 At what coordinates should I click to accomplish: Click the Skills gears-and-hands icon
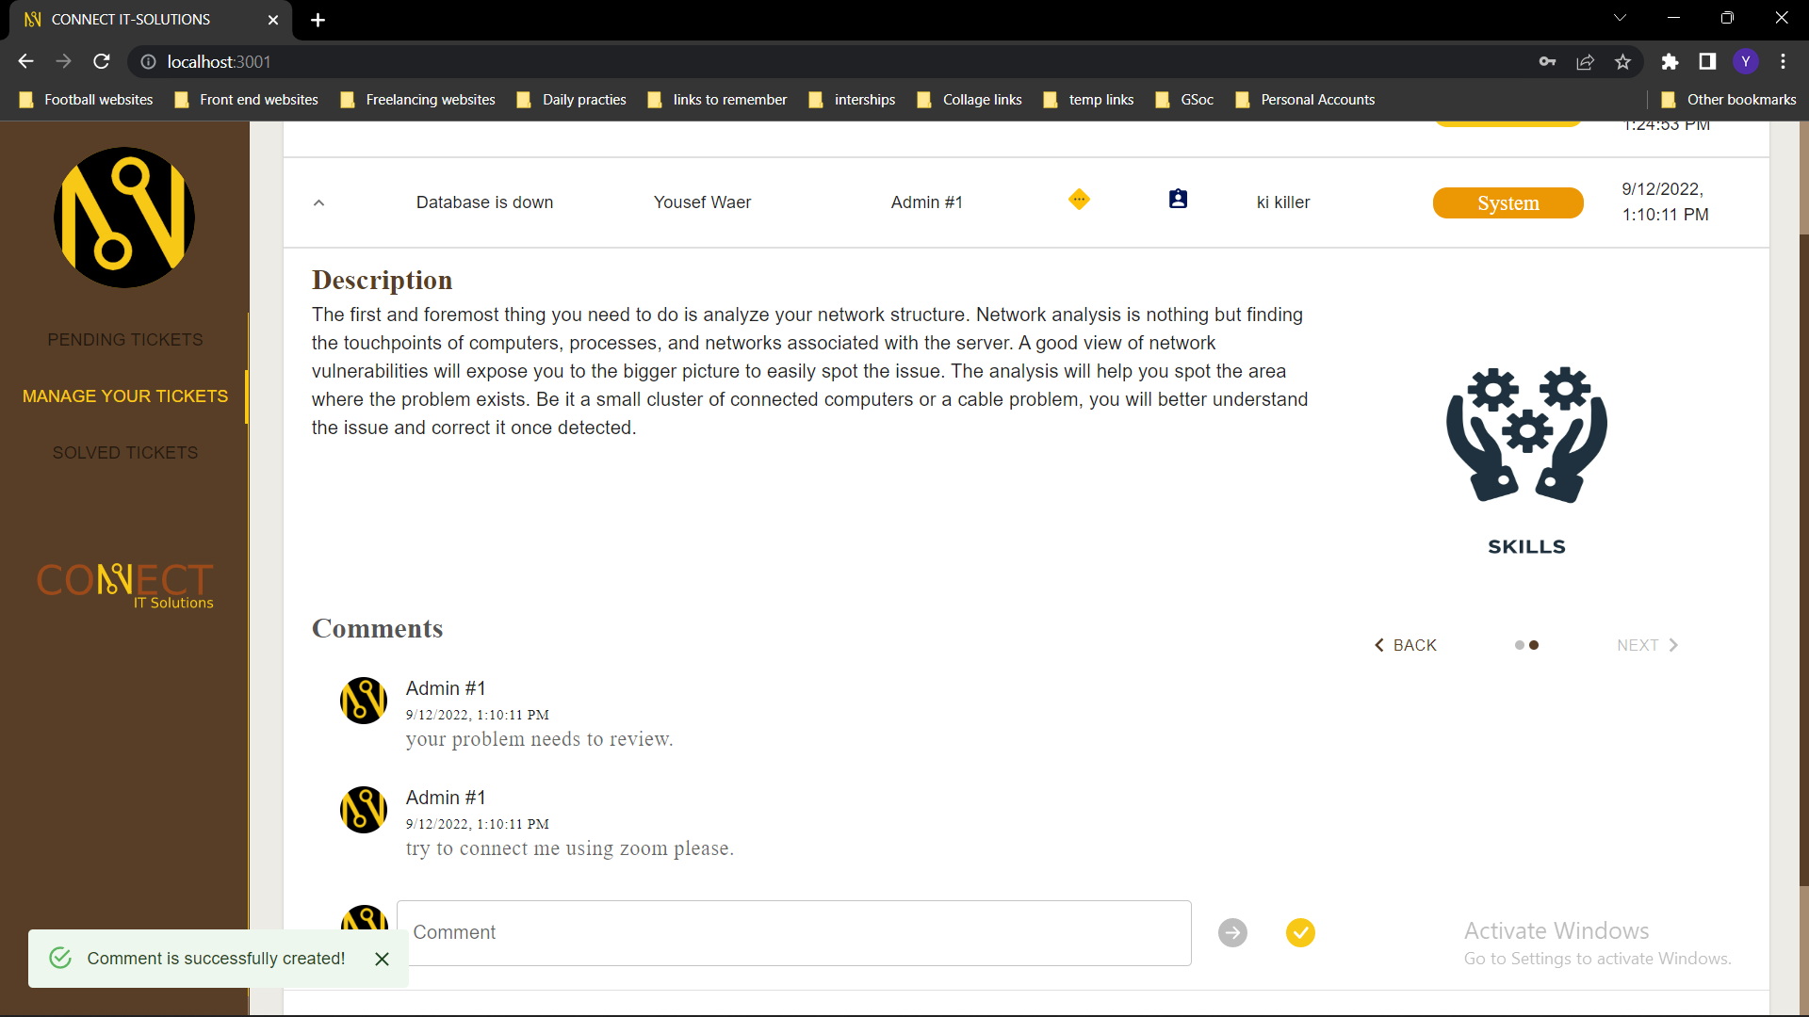(x=1526, y=435)
